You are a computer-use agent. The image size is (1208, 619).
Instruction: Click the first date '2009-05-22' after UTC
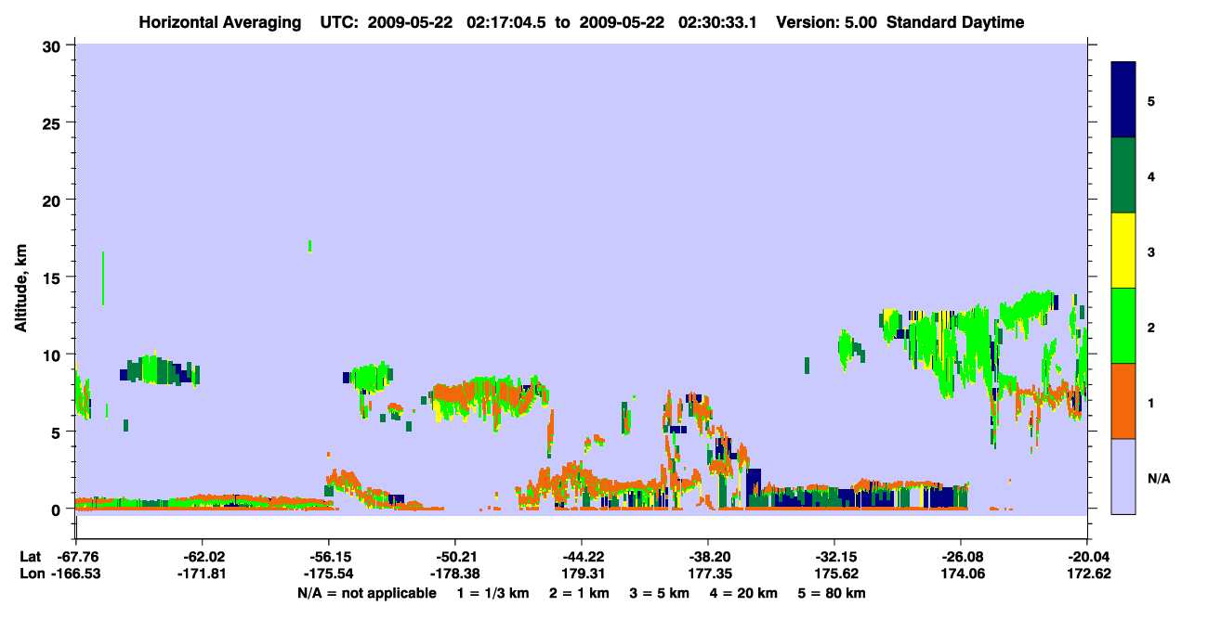coord(412,22)
